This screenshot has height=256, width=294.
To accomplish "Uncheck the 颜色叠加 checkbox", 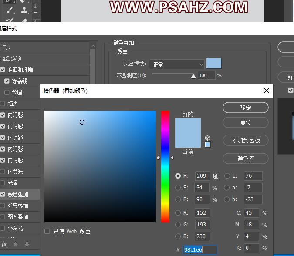I will tap(3, 194).
